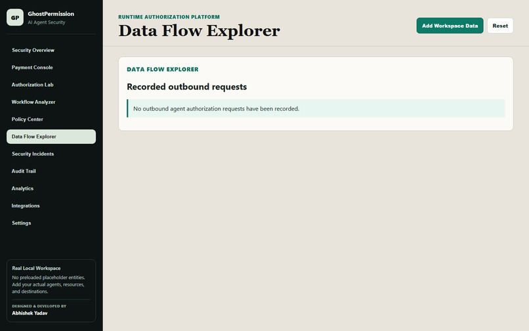View the Audit Trail
The image size is (529, 331).
click(x=51, y=171)
